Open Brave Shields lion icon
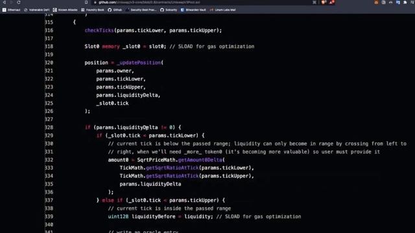This screenshot has height=233, width=415. [x=324, y=3]
